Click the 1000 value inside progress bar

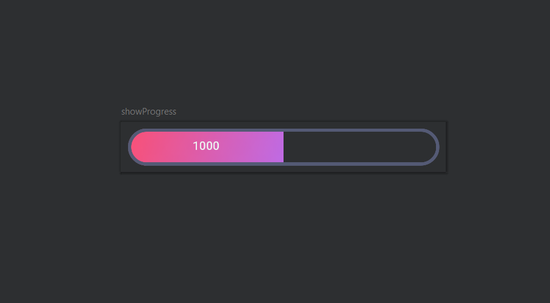pyautogui.click(x=206, y=146)
